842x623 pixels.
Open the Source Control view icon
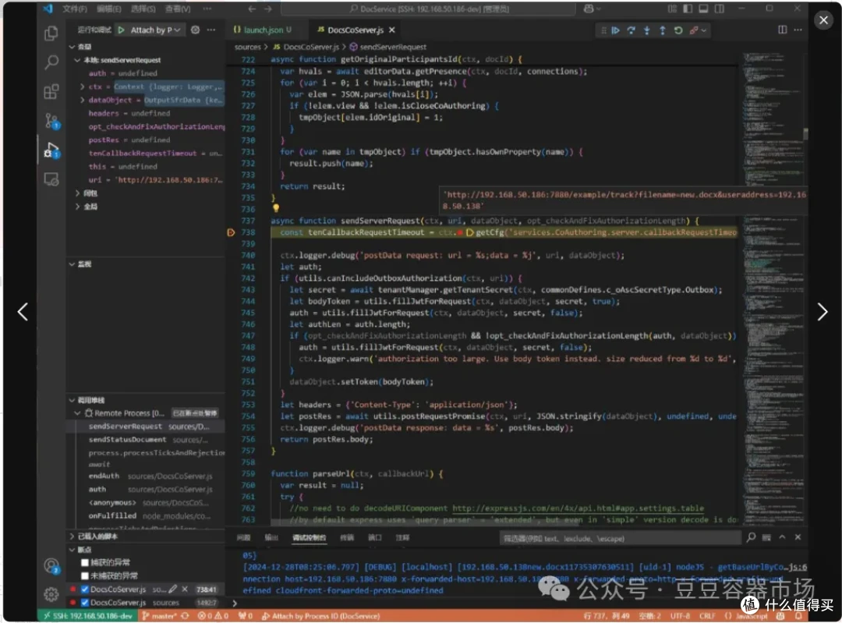coord(51,121)
